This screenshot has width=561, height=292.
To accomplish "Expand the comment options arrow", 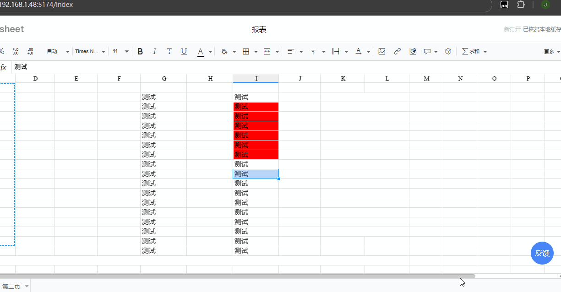I will [436, 52].
